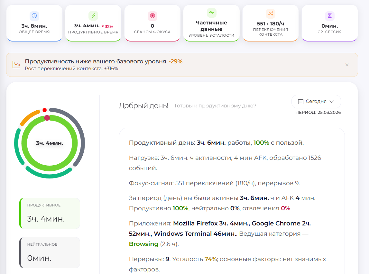Open the Сегодня period dropdown

click(x=316, y=101)
